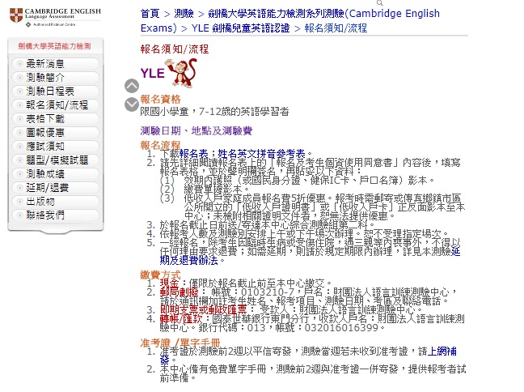
Task: Click 上網補發 admission ticket link
Action: (x=308, y=356)
